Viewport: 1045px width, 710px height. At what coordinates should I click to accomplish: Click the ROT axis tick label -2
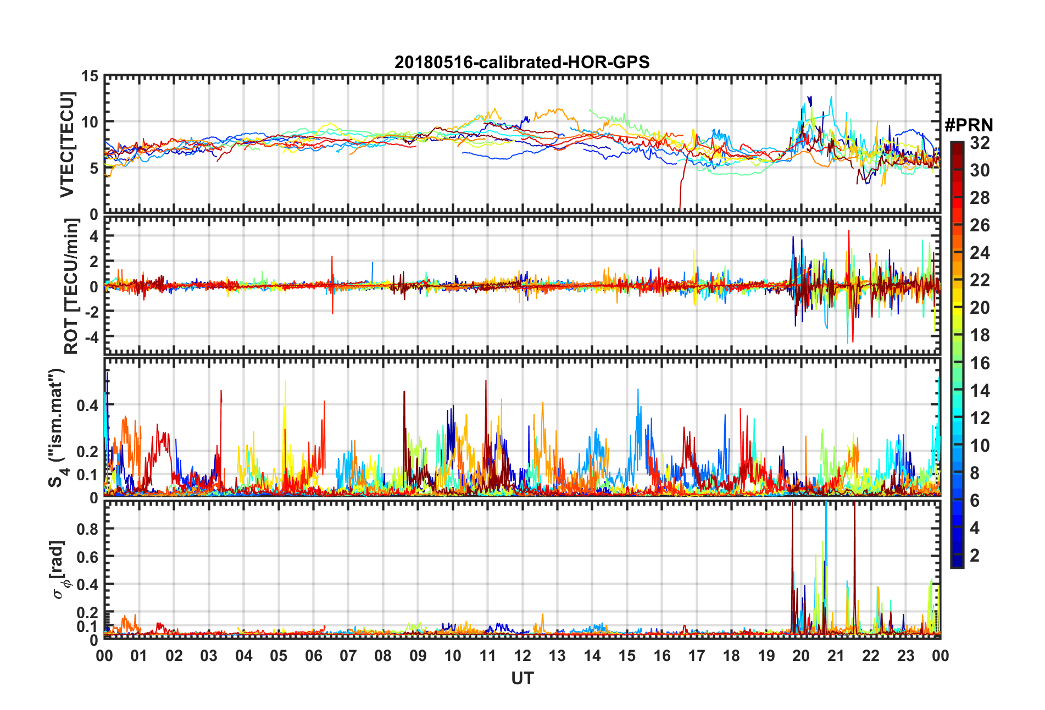click(x=92, y=311)
